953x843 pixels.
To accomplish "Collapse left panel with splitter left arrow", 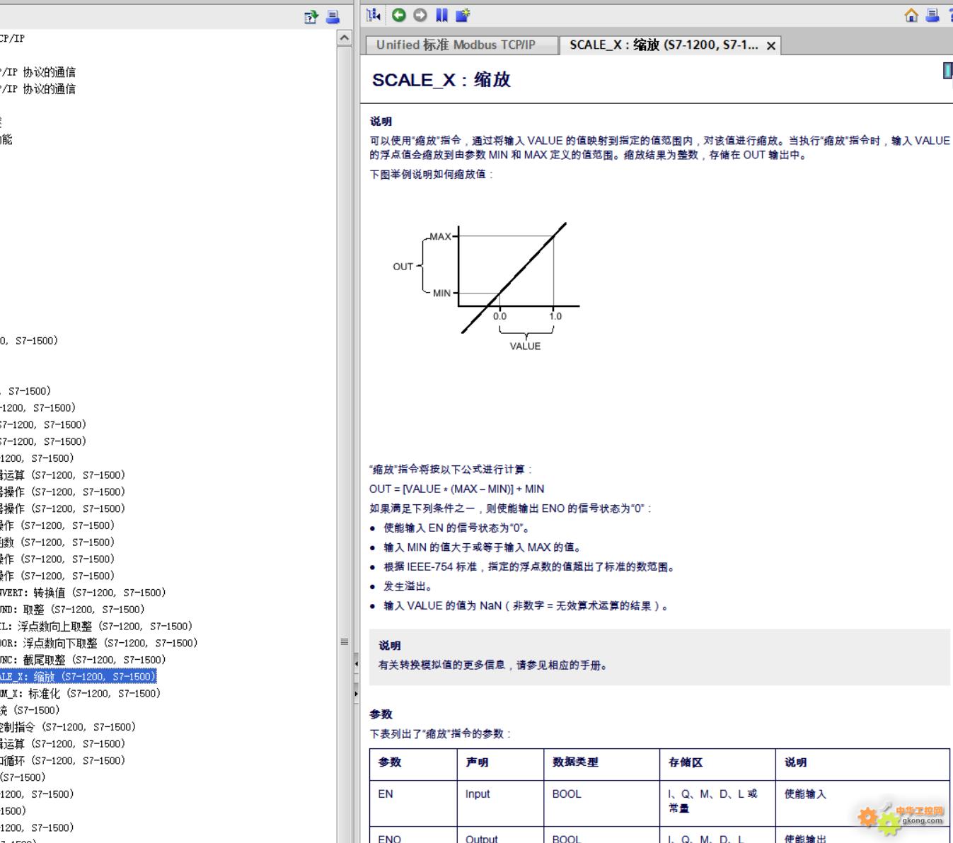I will (356, 663).
